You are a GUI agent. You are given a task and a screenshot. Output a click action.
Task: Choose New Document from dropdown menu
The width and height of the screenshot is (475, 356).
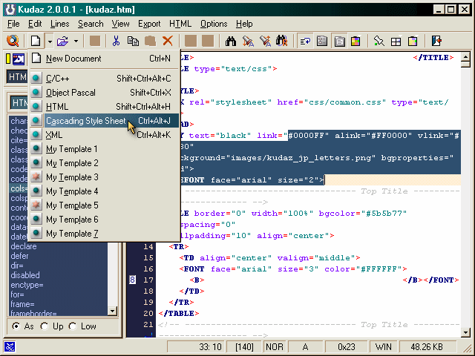[104, 58]
